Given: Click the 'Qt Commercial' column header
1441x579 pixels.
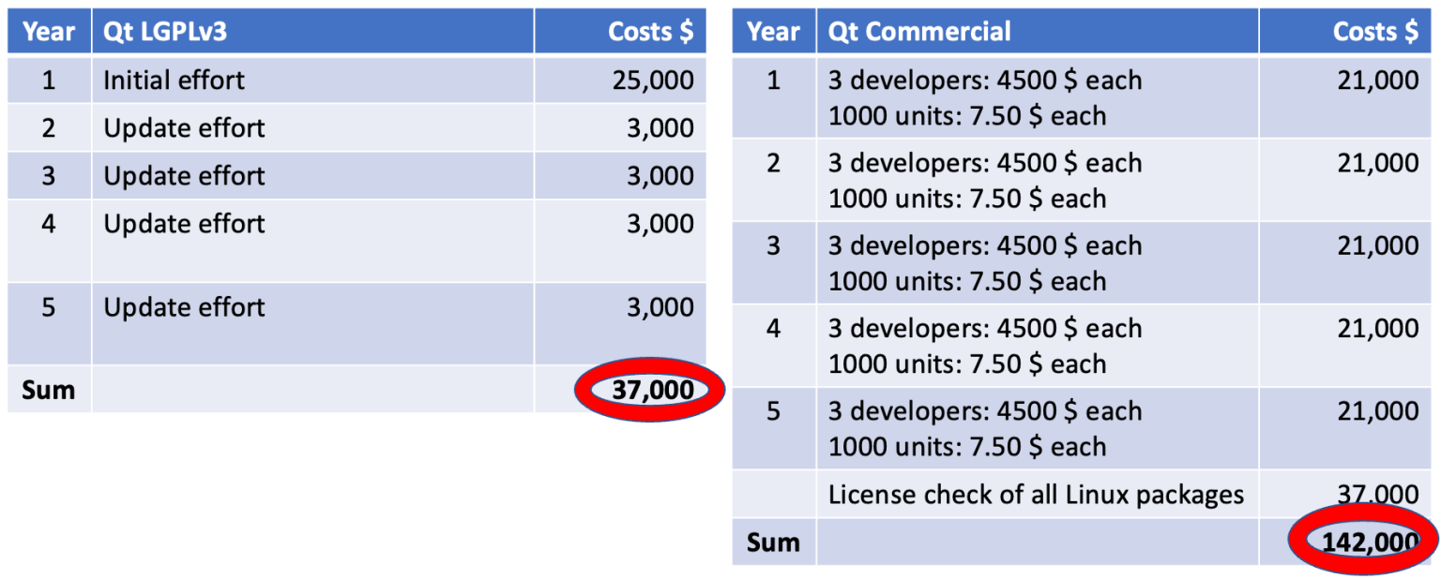Looking at the screenshot, I should click(919, 32).
